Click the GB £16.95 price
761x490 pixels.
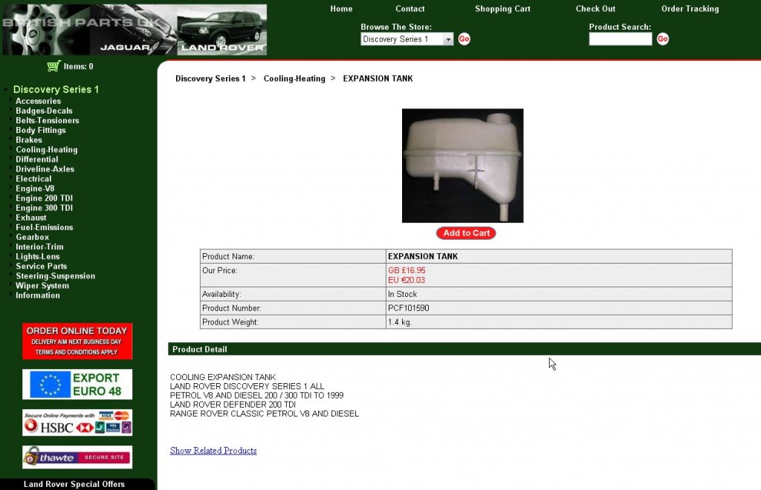coord(407,270)
